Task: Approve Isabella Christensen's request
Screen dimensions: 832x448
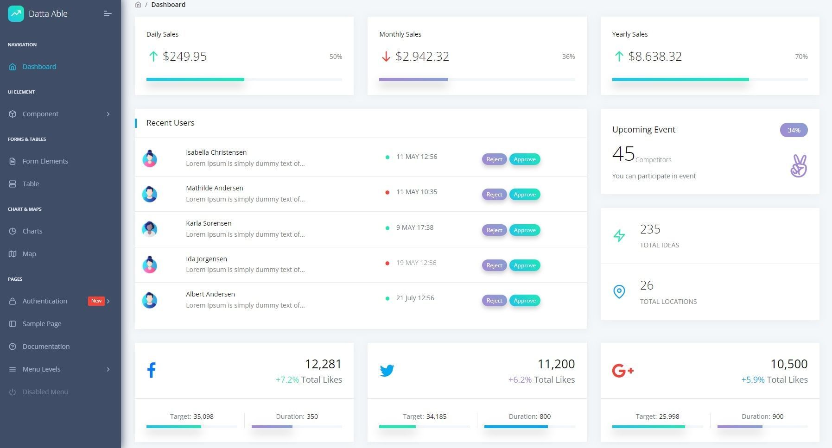Action: 524,159
